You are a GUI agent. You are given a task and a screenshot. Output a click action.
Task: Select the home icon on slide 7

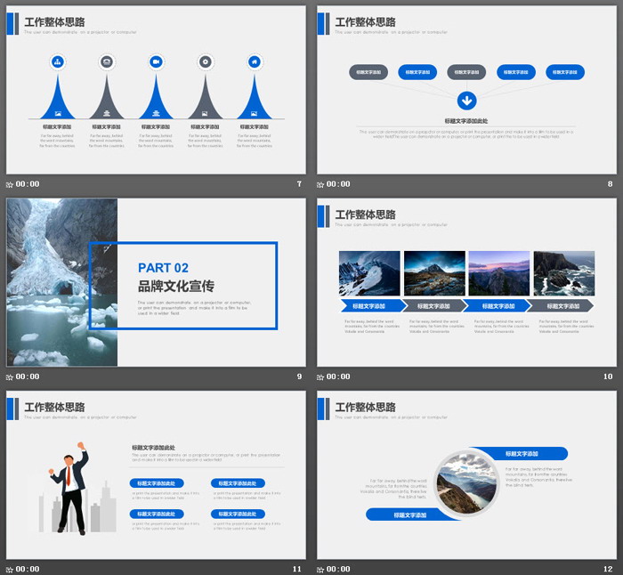[255, 61]
